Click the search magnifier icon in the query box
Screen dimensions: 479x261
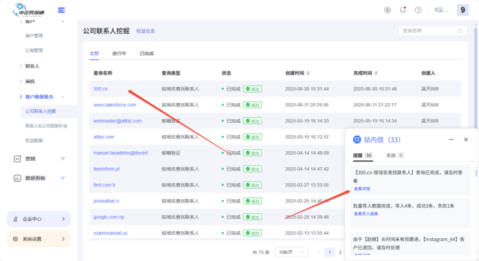pyautogui.click(x=460, y=30)
